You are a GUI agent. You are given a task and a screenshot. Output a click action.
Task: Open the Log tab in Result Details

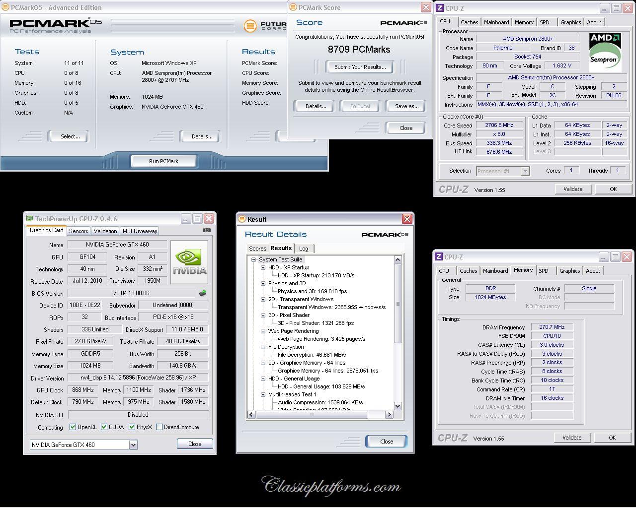click(304, 249)
